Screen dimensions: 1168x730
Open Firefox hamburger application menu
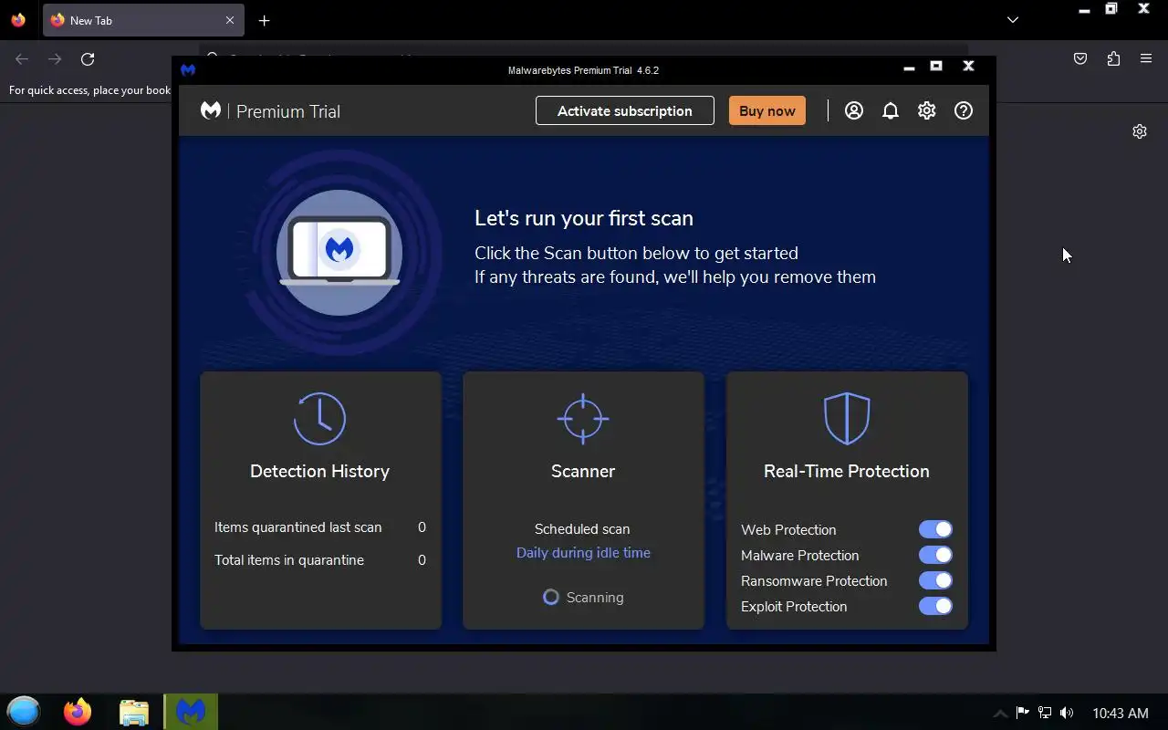coord(1146,59)
